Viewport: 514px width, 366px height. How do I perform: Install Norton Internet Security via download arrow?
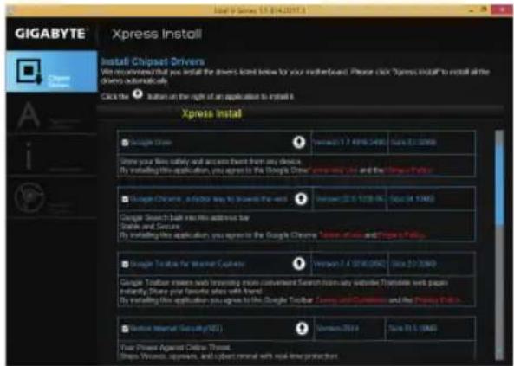pyautogui.click(x=302, y=328)
